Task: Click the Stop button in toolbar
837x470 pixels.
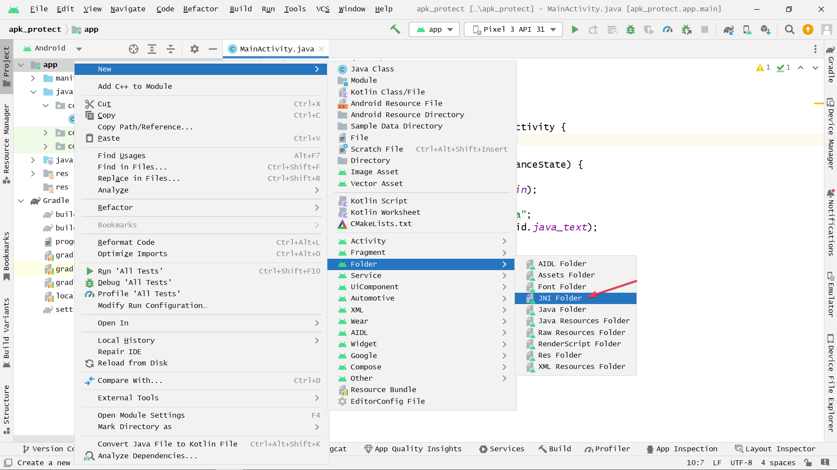Action: tap(704, 30)
